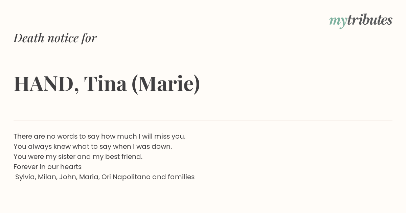Viewport: 406px width, 213px height.
Task: Click "You were my sister and my best friend"
Action: coord(78,157)
